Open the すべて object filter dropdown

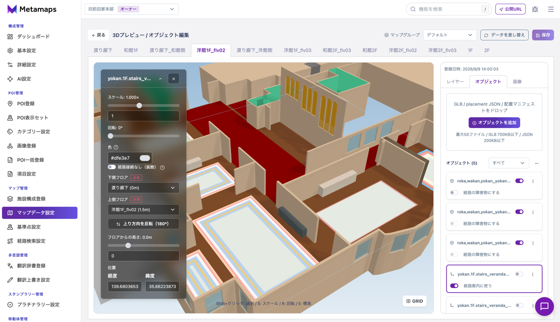509,163
